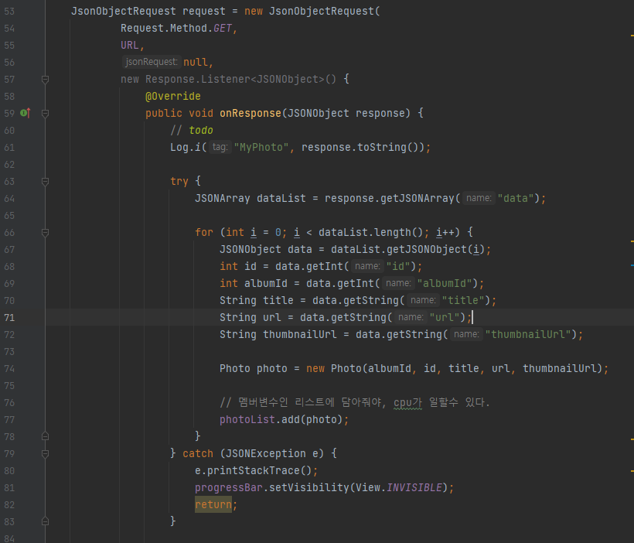Click the "url" string literal on line 71
This screenshot has width=634, height=543.
tap(445, 317)
